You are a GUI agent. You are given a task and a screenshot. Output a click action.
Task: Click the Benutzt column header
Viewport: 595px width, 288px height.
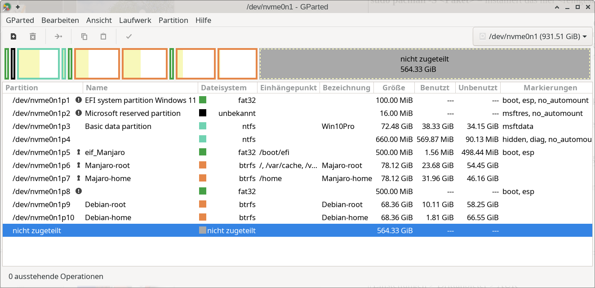[x=435, y=88]
